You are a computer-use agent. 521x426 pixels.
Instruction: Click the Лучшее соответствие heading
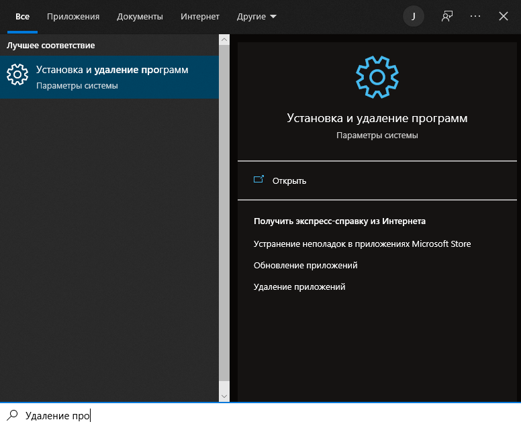point(51,46)
